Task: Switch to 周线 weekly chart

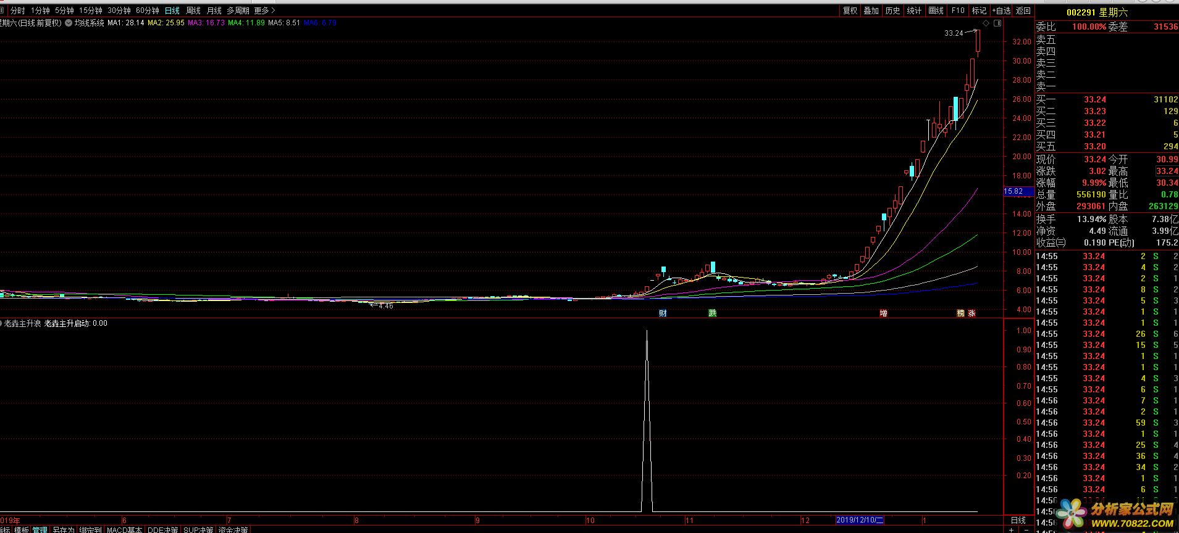Action: 193,10
